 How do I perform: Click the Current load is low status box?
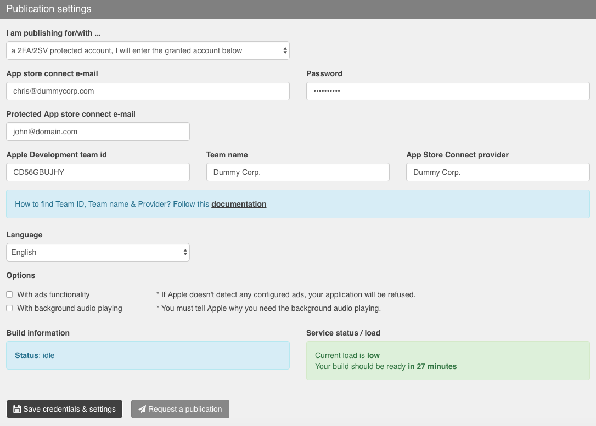tap(447, 361)
